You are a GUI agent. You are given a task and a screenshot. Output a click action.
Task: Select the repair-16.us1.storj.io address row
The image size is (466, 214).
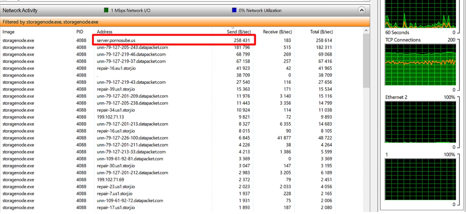168,131
